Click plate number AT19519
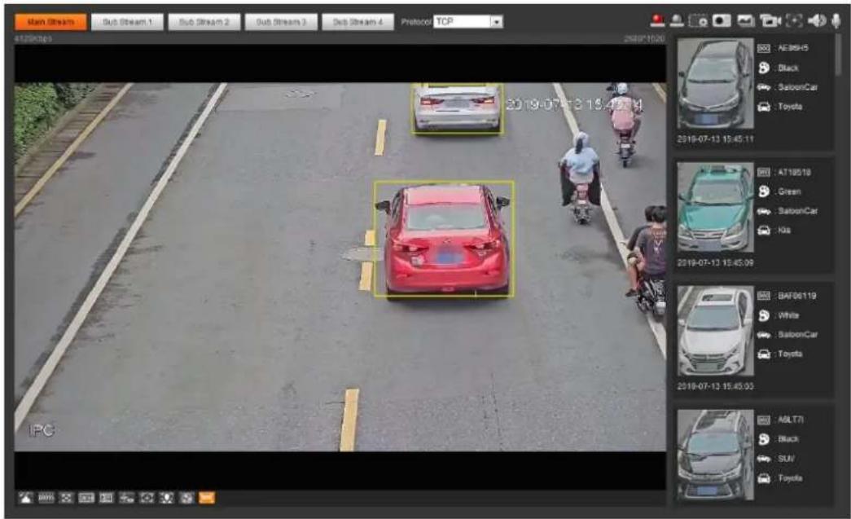Image resolution: width=851 pixels, height=519 pixels. tap(795, 172)
